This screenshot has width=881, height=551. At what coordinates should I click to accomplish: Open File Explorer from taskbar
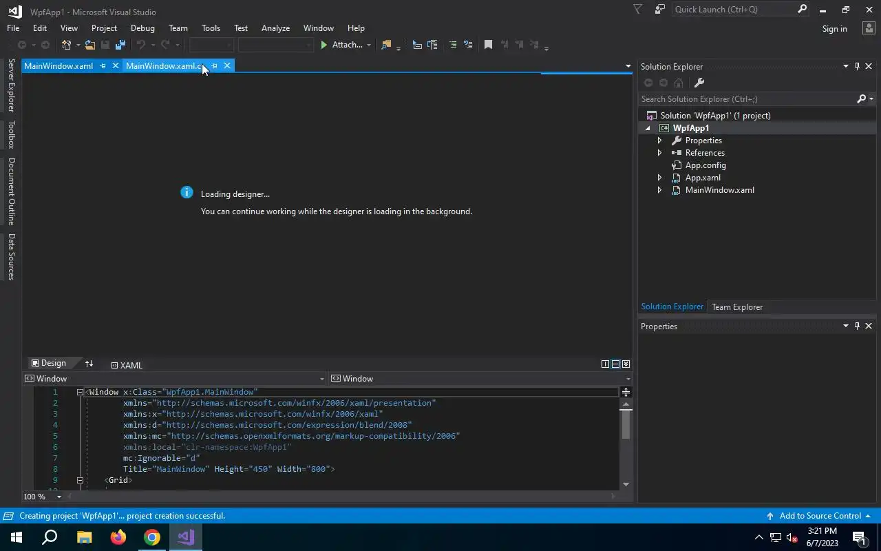[x=84, y=537]
